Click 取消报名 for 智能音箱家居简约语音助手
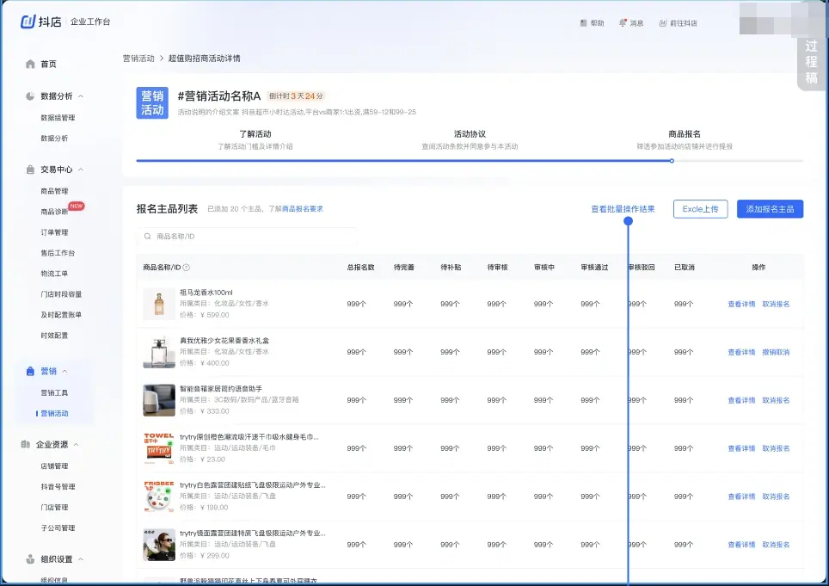829x586 pixels. [776, 400]
